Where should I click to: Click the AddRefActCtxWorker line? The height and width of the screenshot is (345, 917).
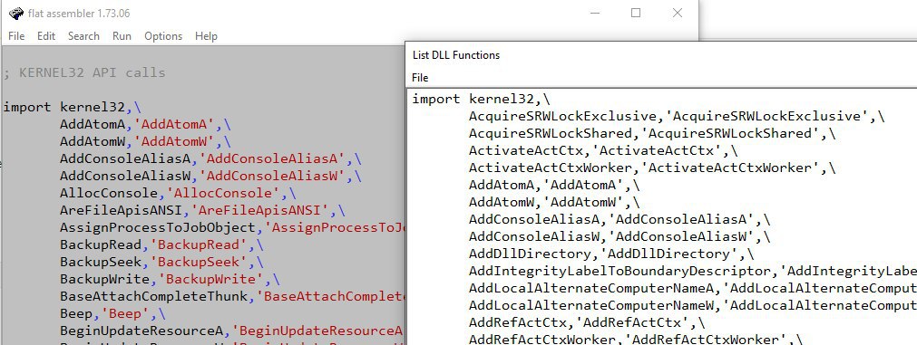[x=636, y=340]
